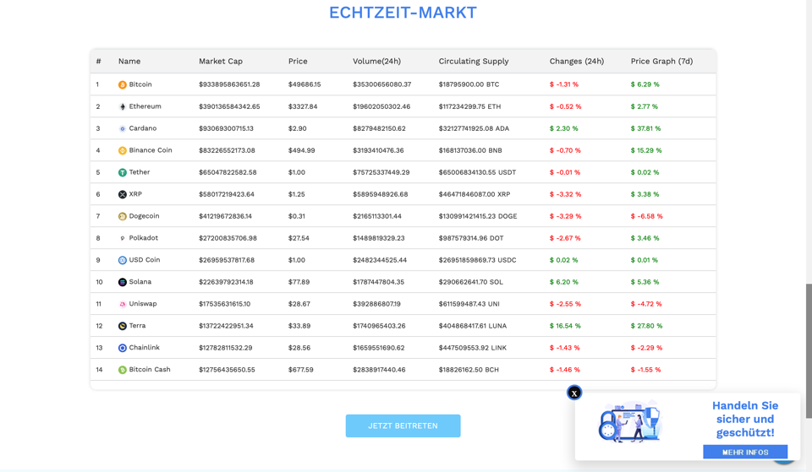This screenshot has height=472, width=812.
Task: Click Bitcoin Cash name text
Action: [150, 370]
